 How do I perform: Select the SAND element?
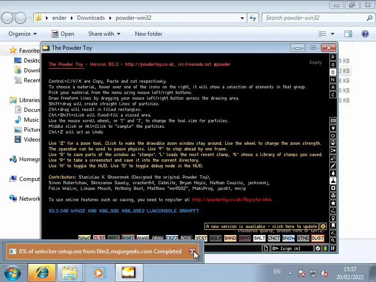(x=230, y=238)
